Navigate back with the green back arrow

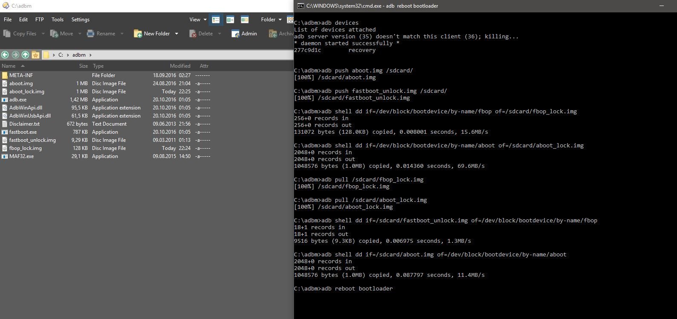tap(5, 55)
